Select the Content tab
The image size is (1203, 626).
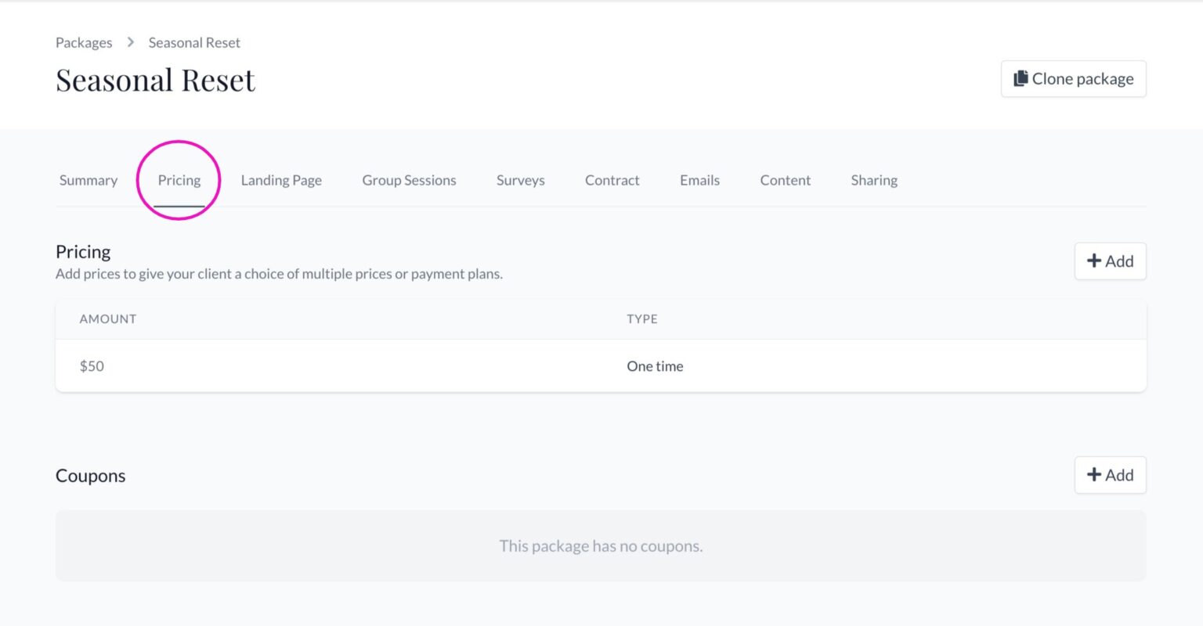(x=785, y=180)
